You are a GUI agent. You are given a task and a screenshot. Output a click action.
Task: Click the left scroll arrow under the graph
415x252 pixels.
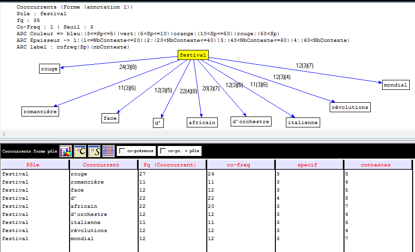point(4,134)
